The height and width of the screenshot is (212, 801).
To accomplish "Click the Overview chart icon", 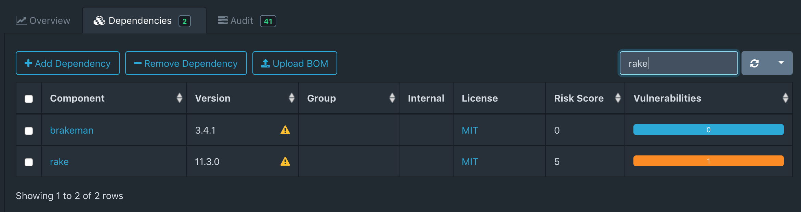I will point(21,20).
